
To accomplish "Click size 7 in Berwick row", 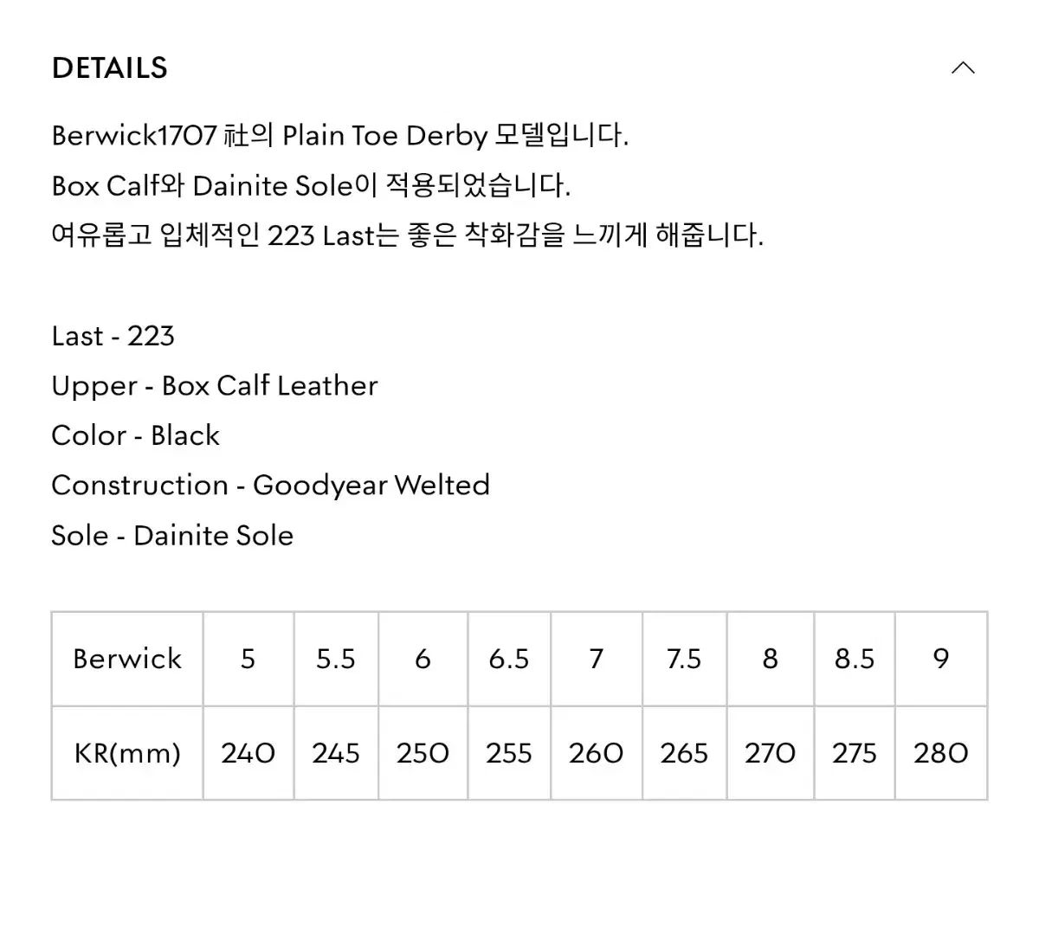I will (x=597, y=659).
